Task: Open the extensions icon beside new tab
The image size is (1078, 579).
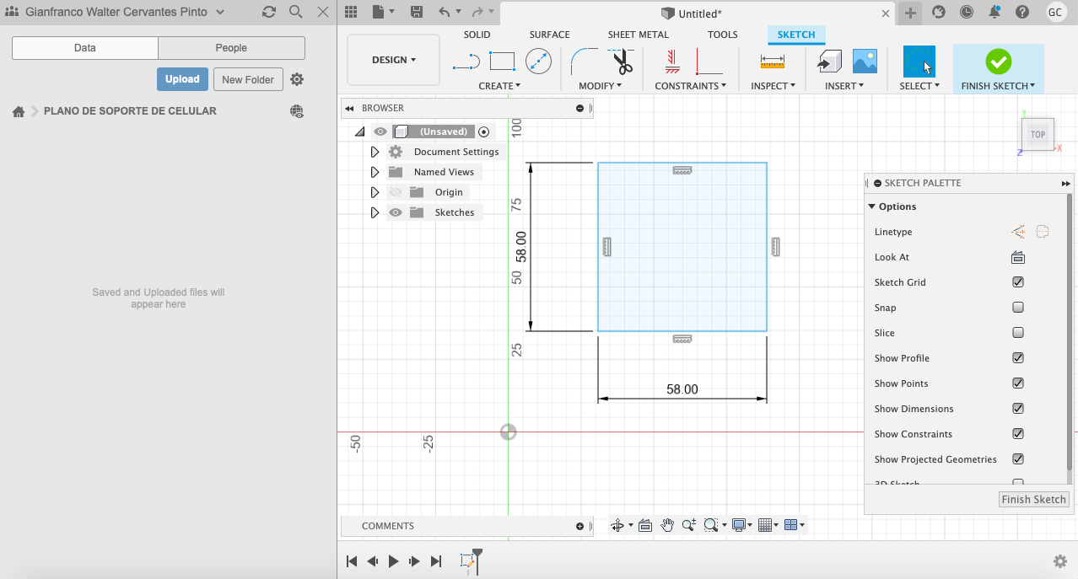Action: tap(939, 12)
